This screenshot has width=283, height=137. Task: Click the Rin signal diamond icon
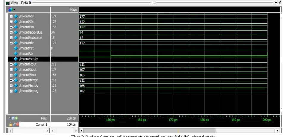tap(16, 17)
